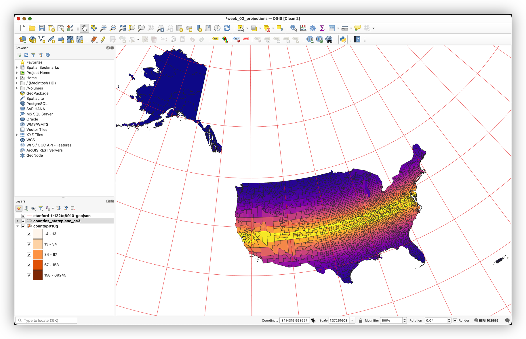The height and width of the screenshot is (339, 526).
Task: Uncheck the counties_stateplane_ca3 layer checkbox
Action: (x=23, y=221)
